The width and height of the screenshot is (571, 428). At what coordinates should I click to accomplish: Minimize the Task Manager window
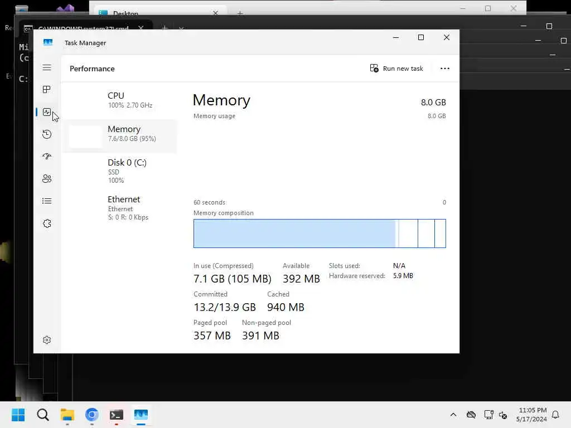(x=396, y=37)
